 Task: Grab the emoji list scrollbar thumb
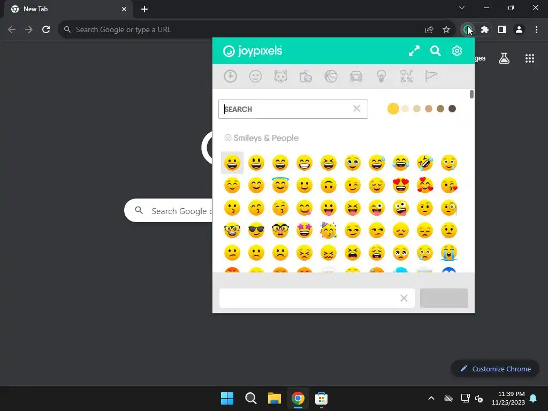click(472, 94)
